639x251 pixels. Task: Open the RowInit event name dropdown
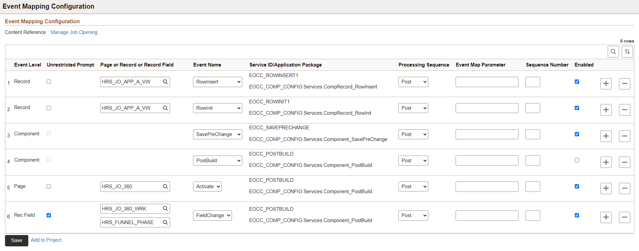[217, 108]
